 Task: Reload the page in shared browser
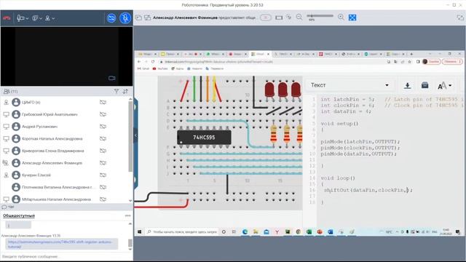tap(153, 61)
